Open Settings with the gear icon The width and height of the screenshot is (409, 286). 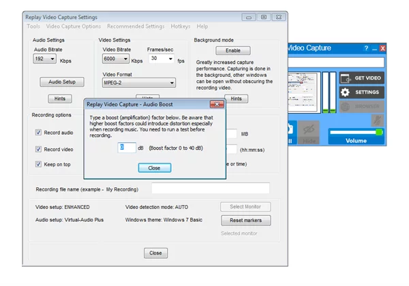pos(345,92)
